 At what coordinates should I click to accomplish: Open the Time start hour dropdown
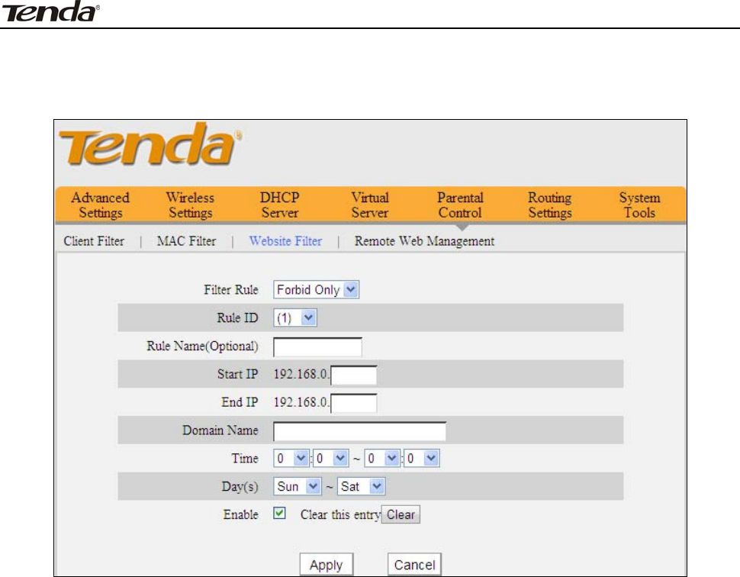pyautogui.click(x=291, y=458)
